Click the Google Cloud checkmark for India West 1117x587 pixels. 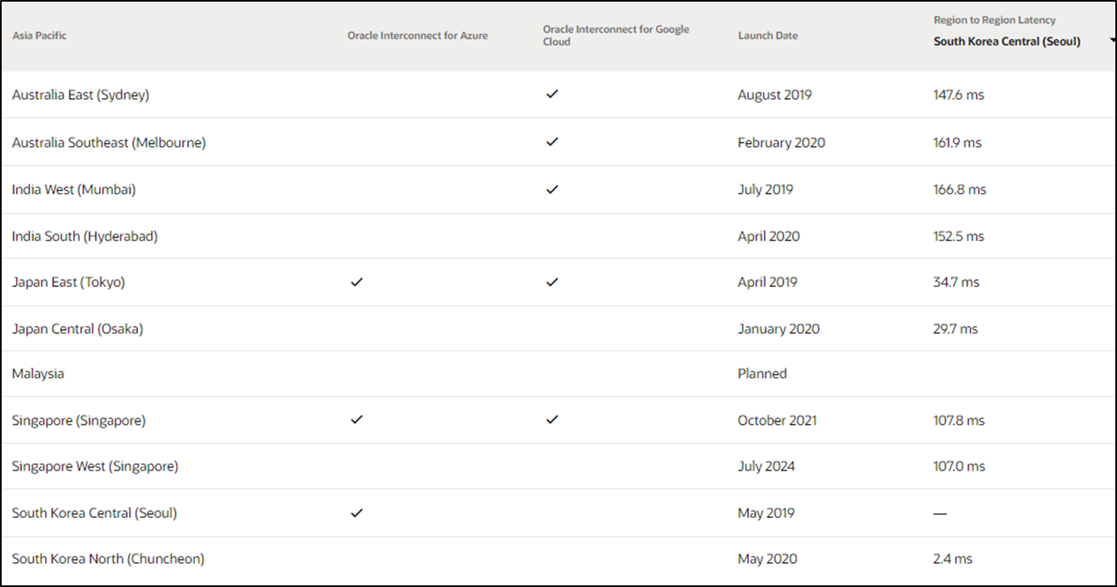pyautogui.click(x=552, y=190)
